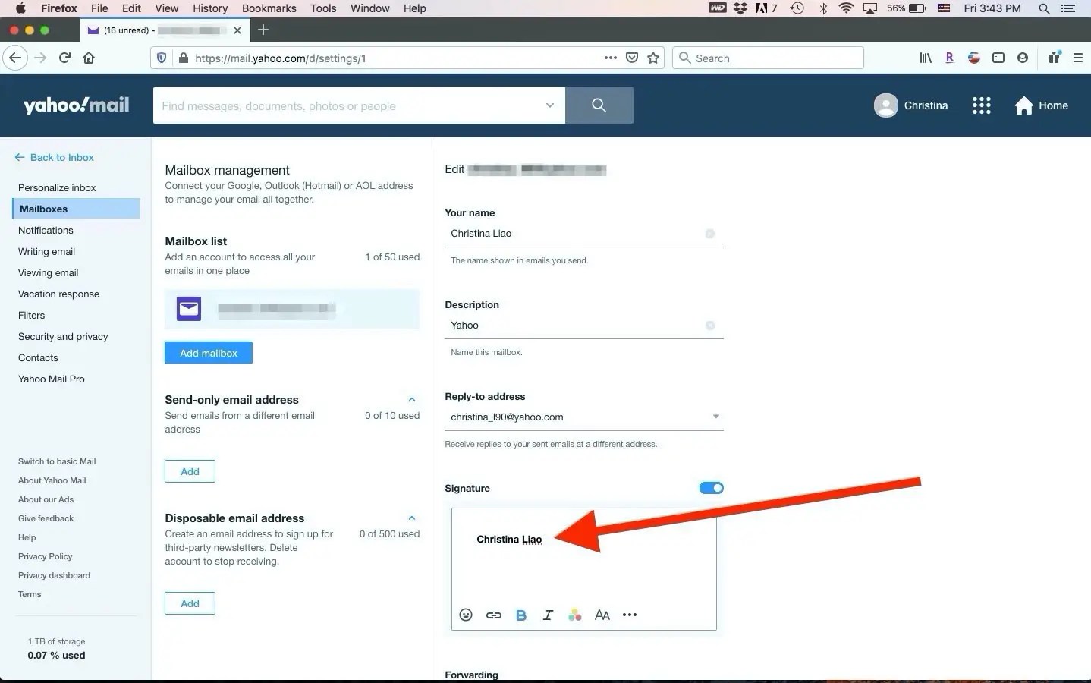Open signature text color picker

575,615
